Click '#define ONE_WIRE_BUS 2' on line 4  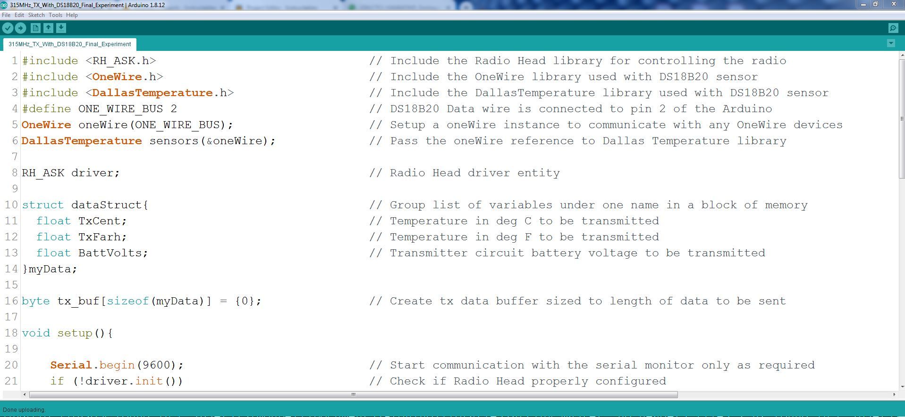(99, 109)
